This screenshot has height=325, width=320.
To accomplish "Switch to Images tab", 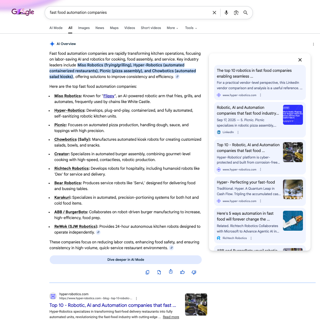I will point(84,28).
